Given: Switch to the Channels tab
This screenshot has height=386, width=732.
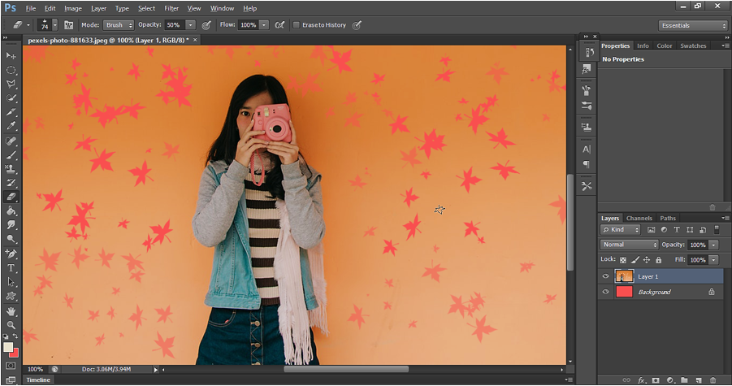Looking at the screenshot, I should 639,218.
